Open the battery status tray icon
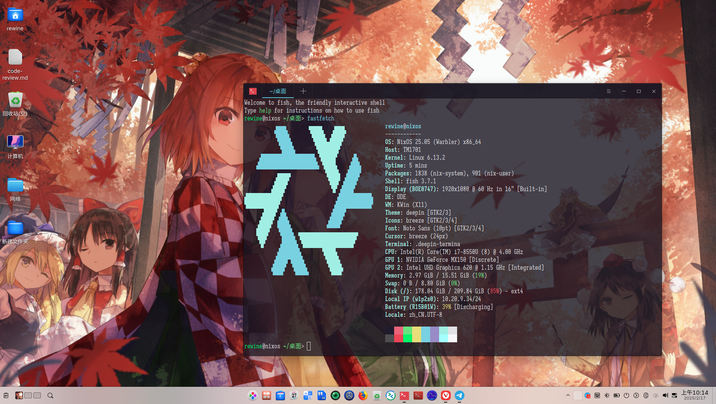The image size is (716, 404). [x=617, y=395]
